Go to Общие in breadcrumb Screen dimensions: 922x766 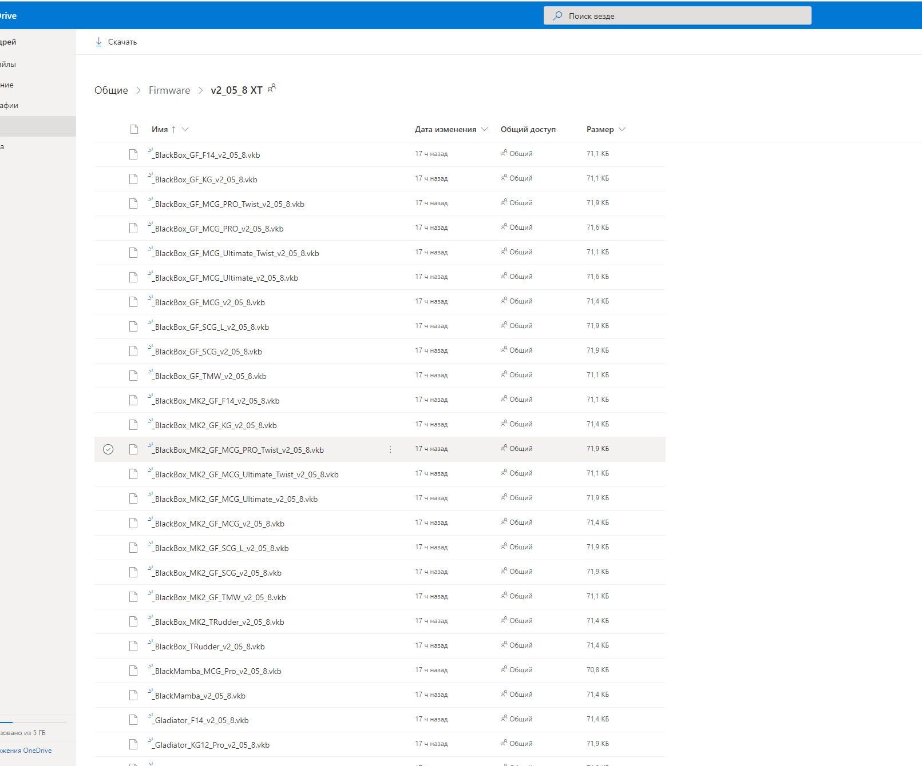111,90
